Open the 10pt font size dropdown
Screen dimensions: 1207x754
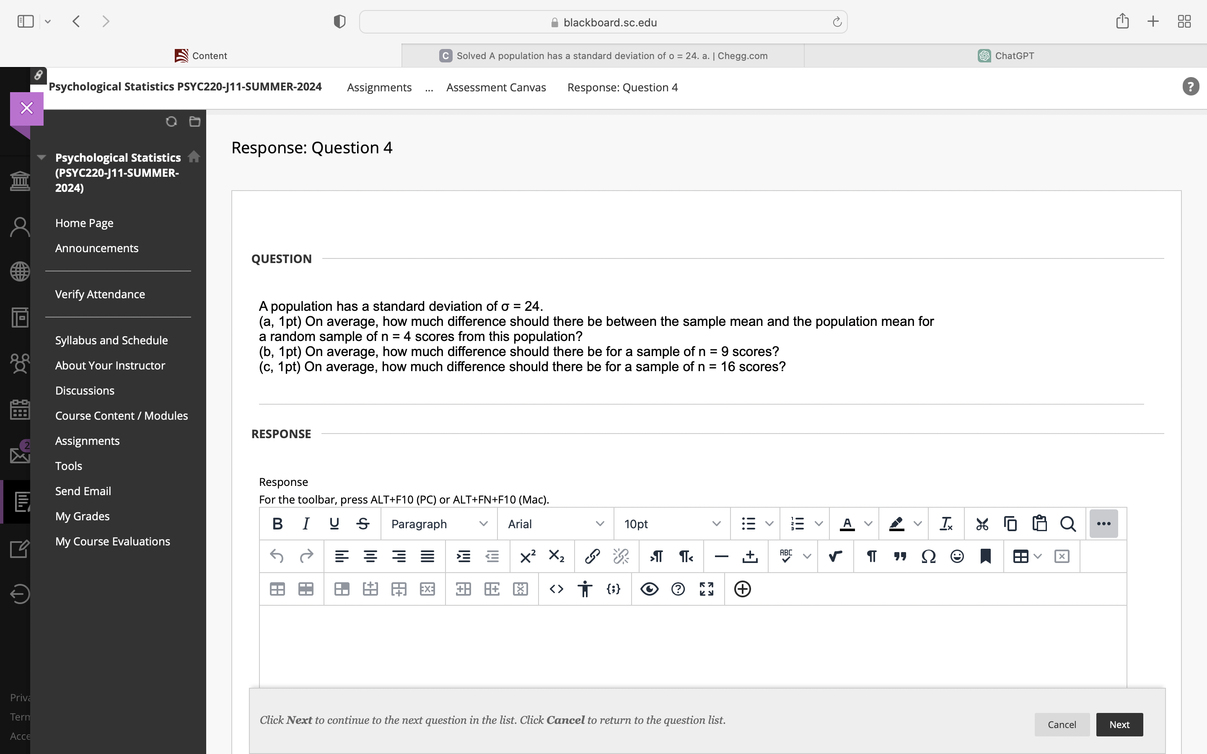(x=671, y=524)
